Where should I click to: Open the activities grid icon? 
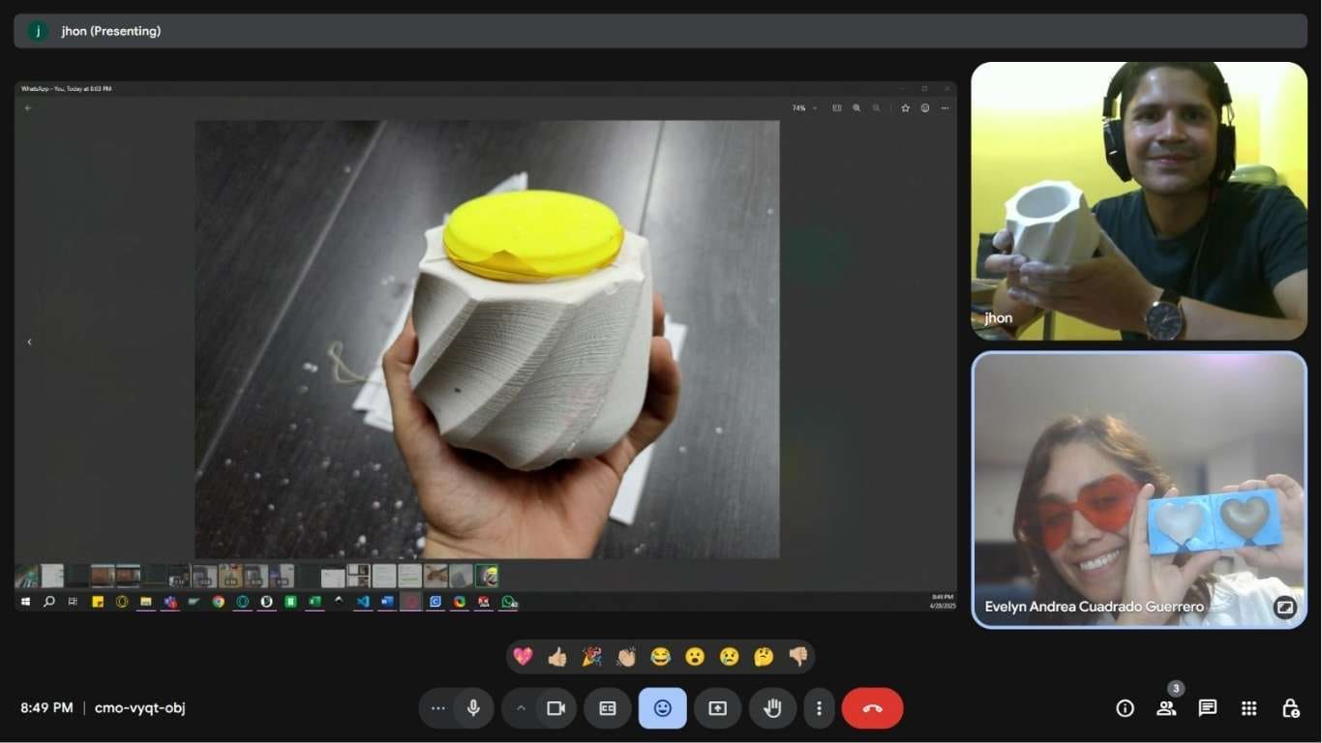pos(1248,708)
